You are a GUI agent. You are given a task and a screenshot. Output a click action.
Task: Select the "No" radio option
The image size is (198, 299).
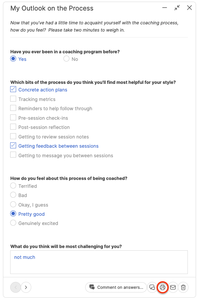(66, 59)
